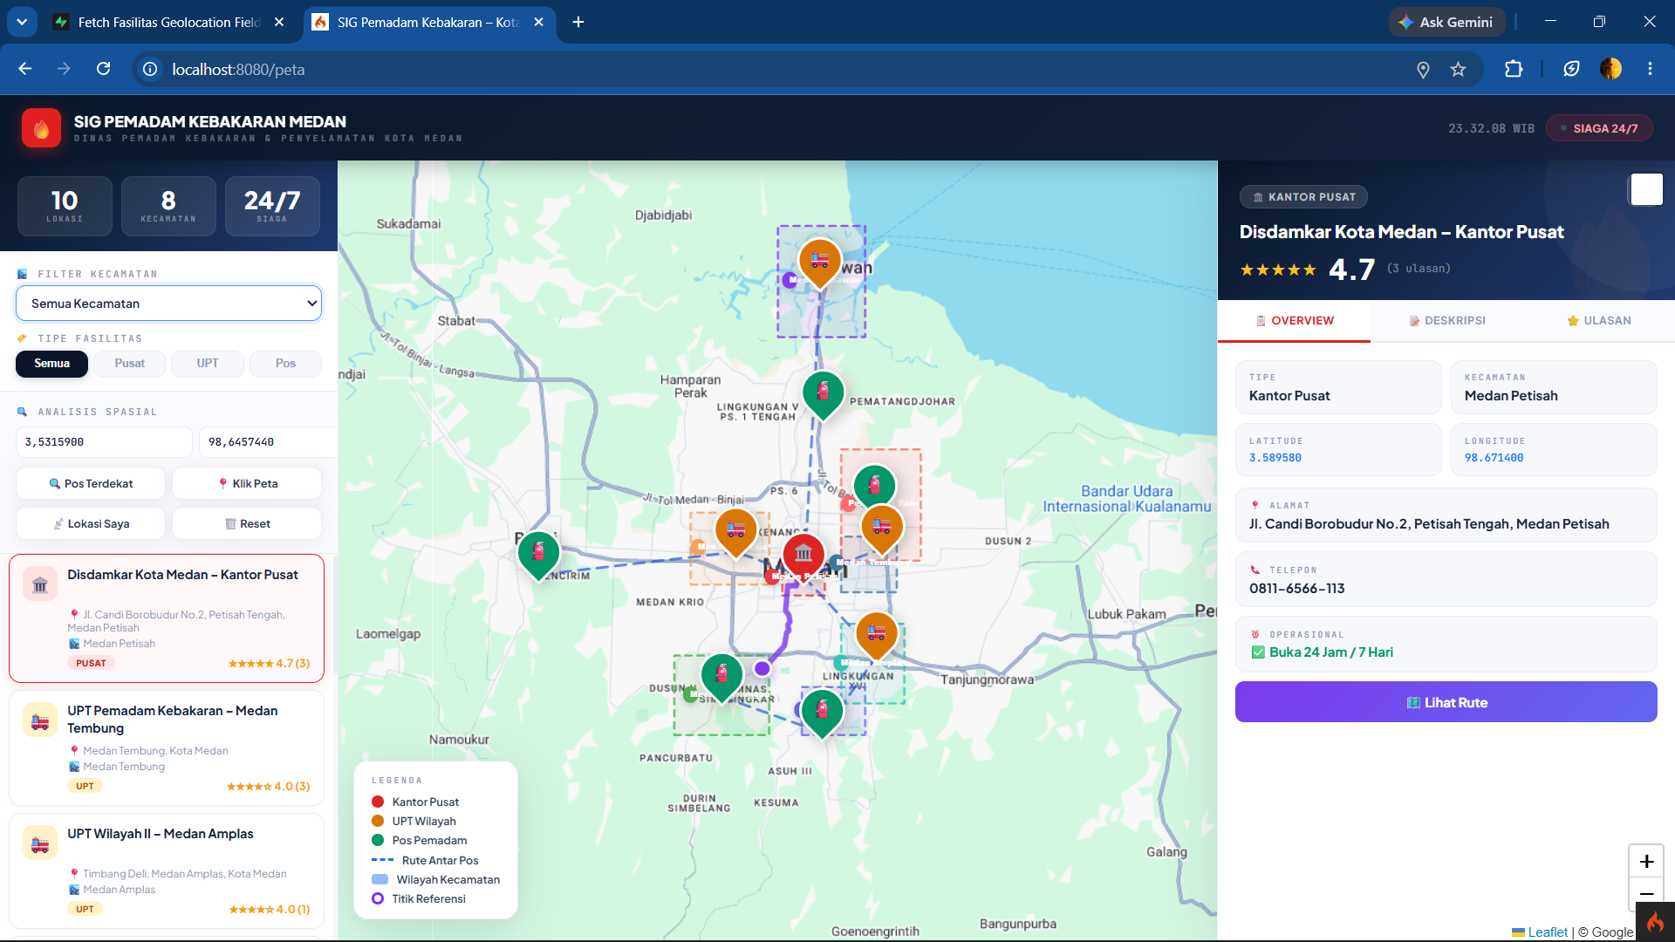Click the purple reference point circle on map

[762, 668]
